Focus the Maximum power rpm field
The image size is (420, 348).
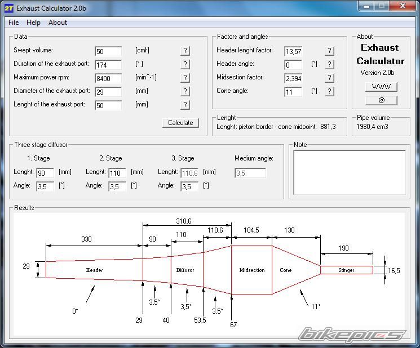pos(108,78)
